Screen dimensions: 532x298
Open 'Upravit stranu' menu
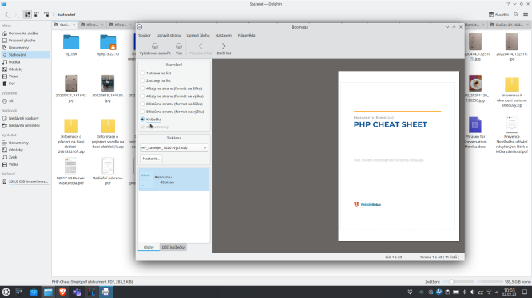coord(169,35)
